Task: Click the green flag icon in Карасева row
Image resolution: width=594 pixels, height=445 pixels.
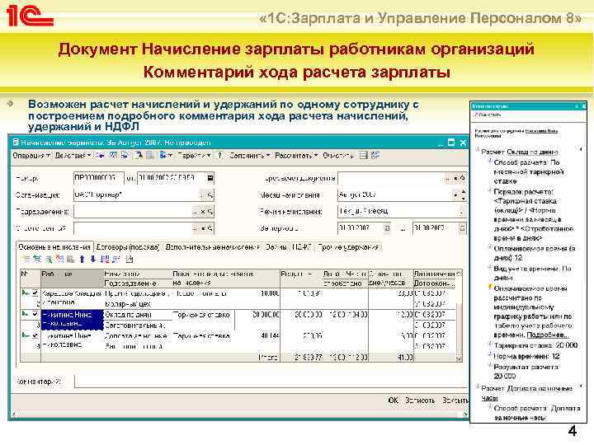Action: [26, 293]
